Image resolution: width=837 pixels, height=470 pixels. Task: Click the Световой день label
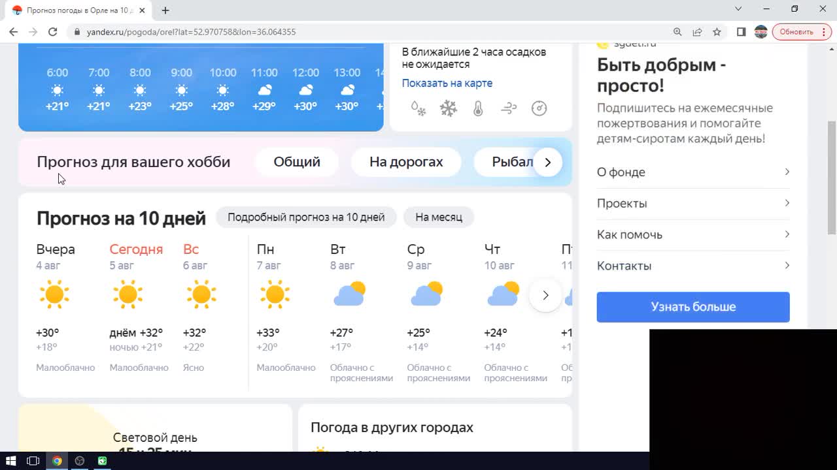click(x=155, y=437)
